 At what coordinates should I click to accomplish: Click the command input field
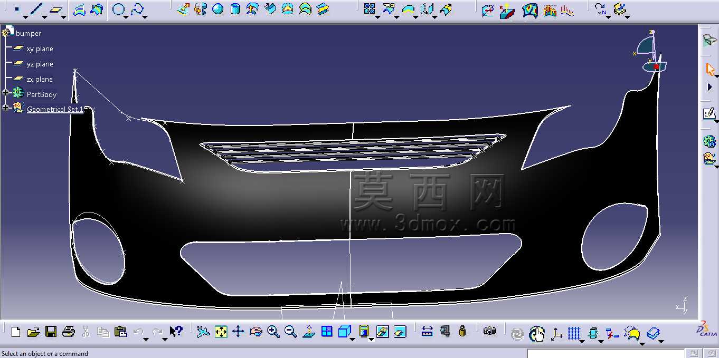tap(606, 354)
